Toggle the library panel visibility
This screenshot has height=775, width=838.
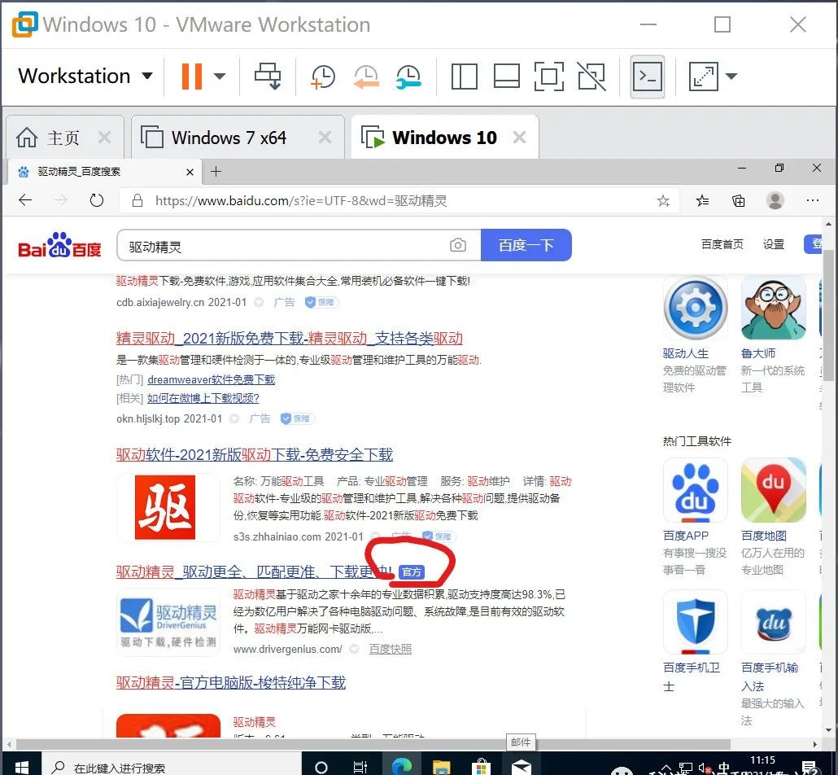pos(464,76)
